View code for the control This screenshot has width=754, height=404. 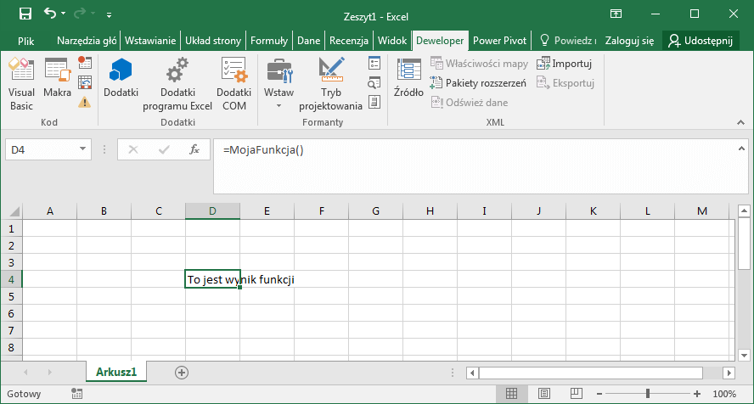click(374, 82)
